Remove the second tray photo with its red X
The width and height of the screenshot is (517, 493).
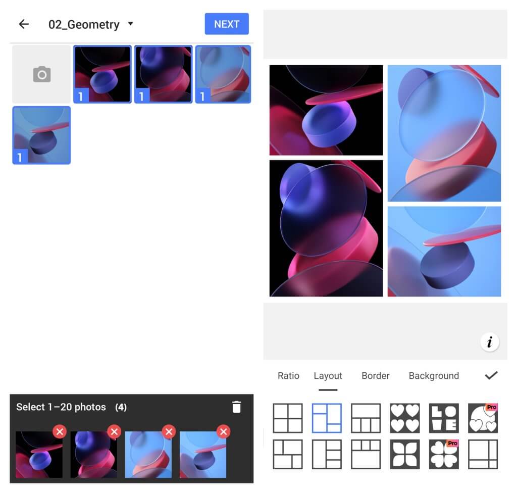(115, 431)
